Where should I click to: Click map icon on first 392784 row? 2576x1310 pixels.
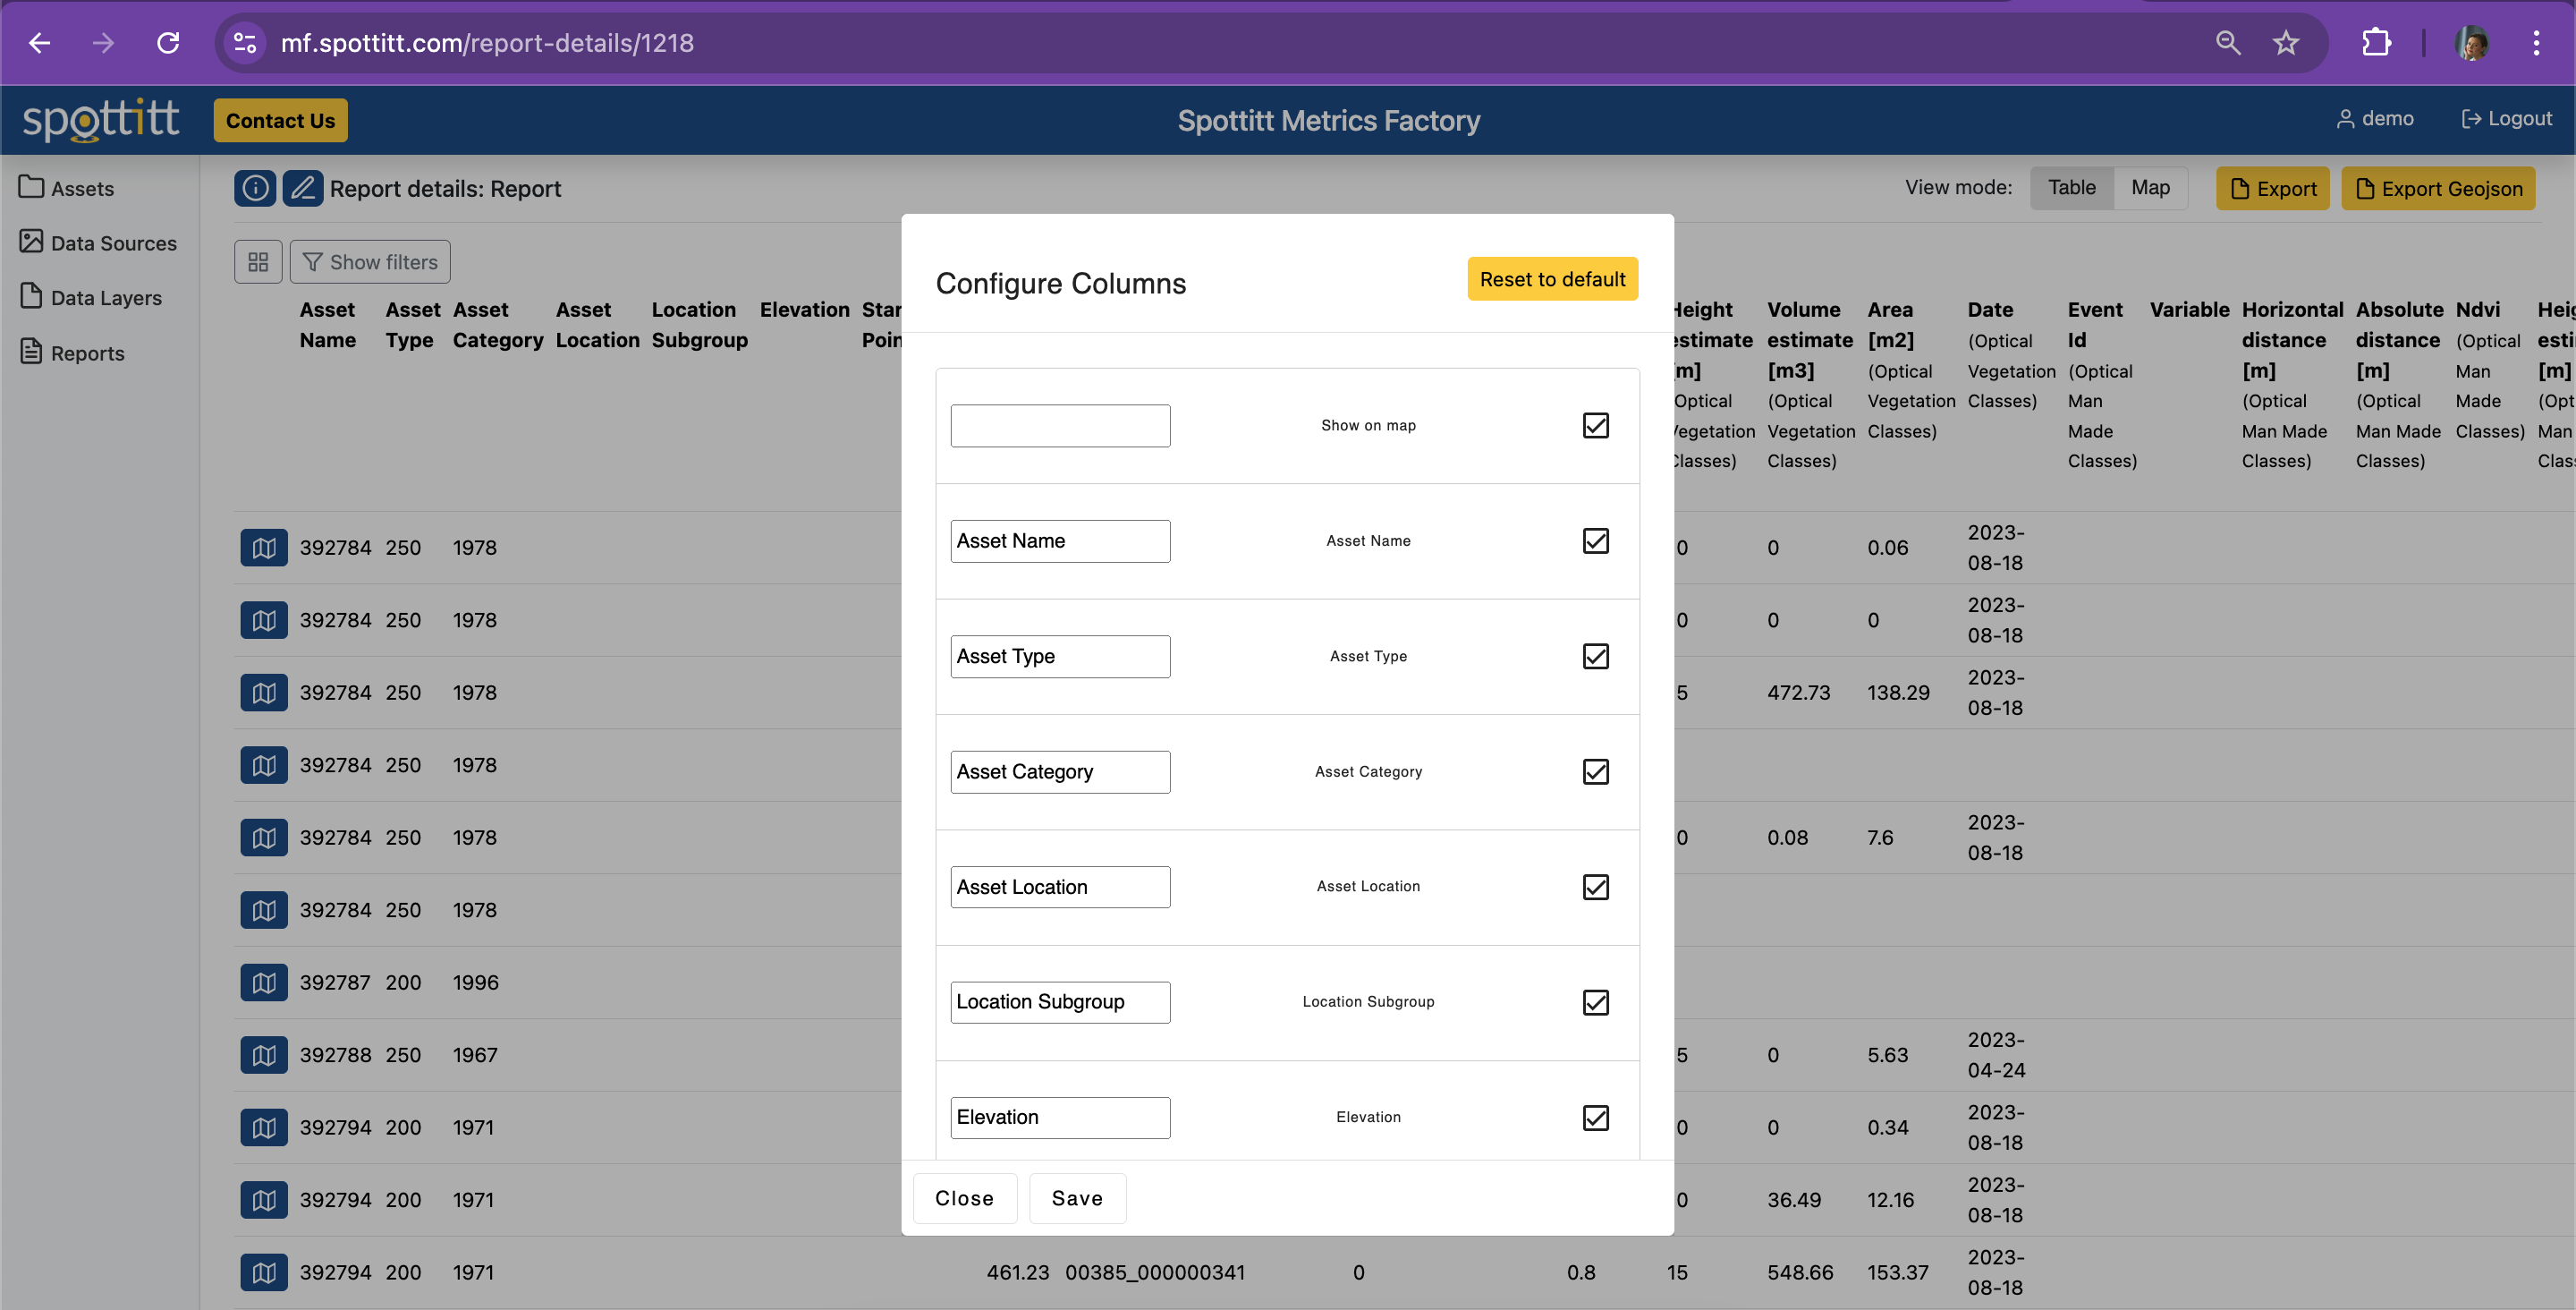(x=264, y=548)
